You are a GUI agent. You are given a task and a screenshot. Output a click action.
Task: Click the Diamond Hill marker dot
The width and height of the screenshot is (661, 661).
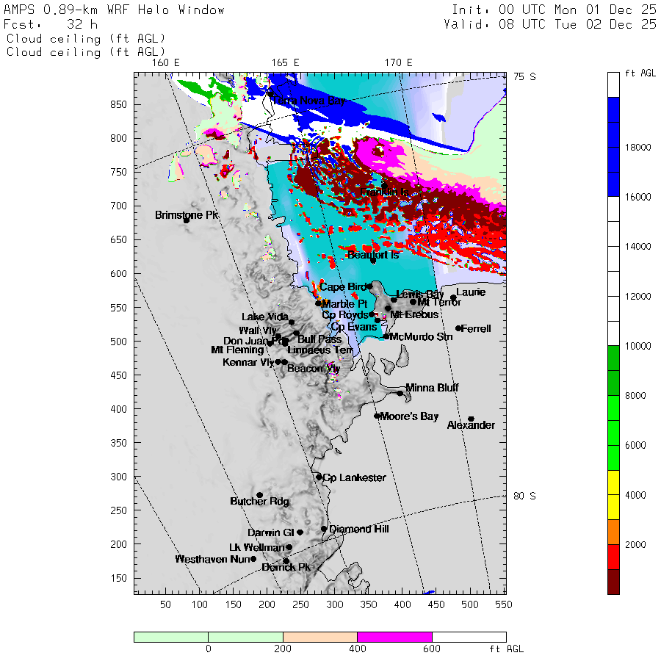(324, 529)
